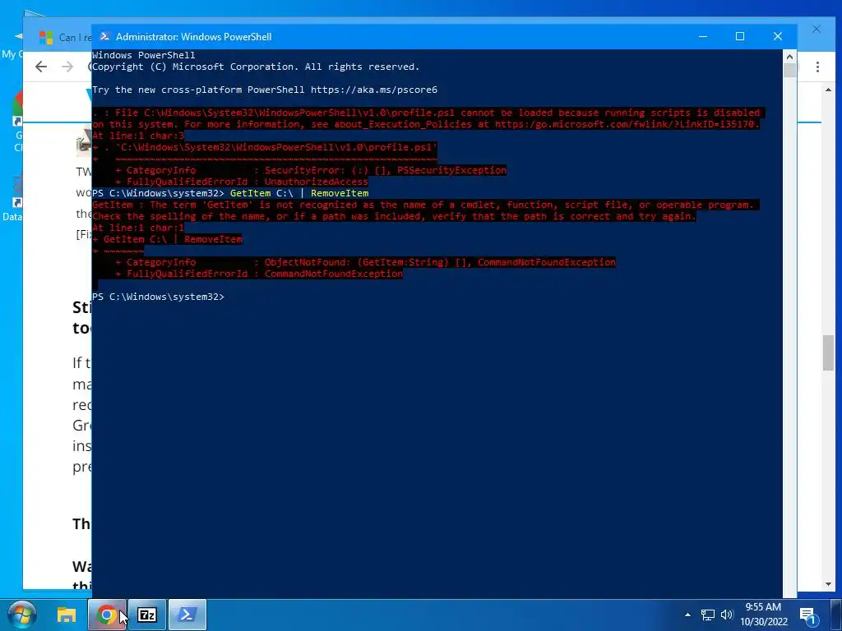Open File Explorer from the taskbar
842x631 pixels.
[x=67, y=615]
